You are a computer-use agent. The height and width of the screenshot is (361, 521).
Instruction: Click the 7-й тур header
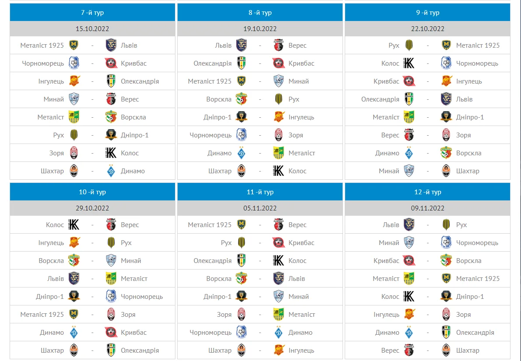[92, 13]
